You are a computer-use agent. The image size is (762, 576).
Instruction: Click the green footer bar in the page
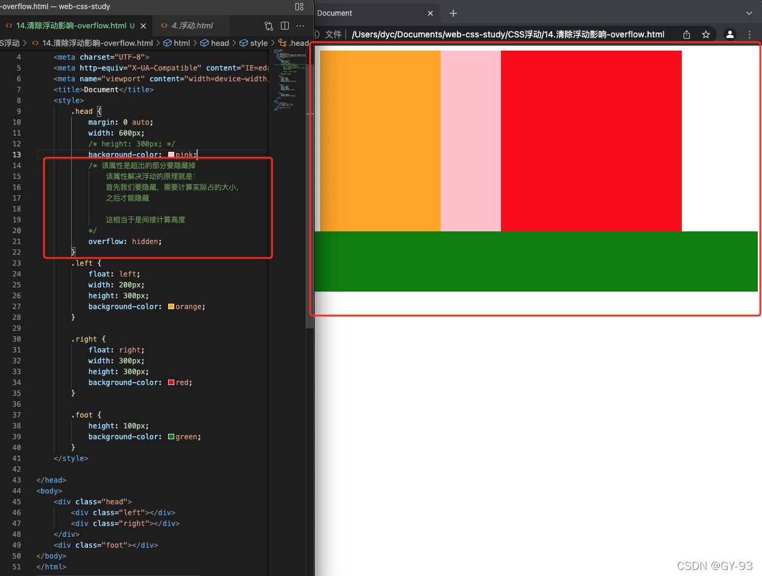536,261
